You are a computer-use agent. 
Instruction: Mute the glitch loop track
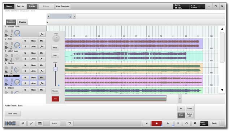[25, 53]
